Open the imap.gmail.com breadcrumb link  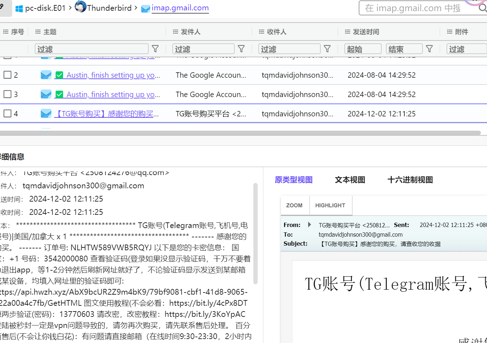pos(180,8)
